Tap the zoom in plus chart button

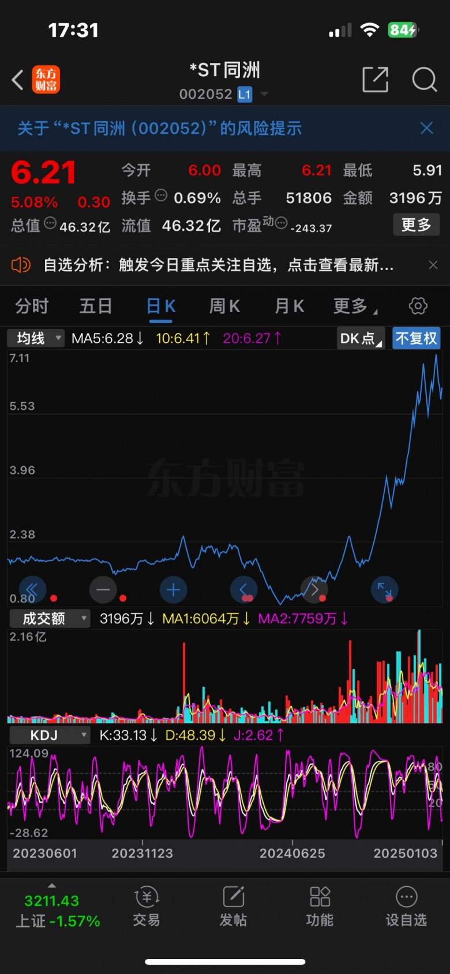tap(173, 590)
